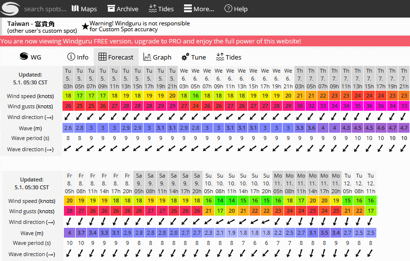Switch to the Forecast tab
The width and height of the screenshot is (410, 261).
[x=116, y=57]
